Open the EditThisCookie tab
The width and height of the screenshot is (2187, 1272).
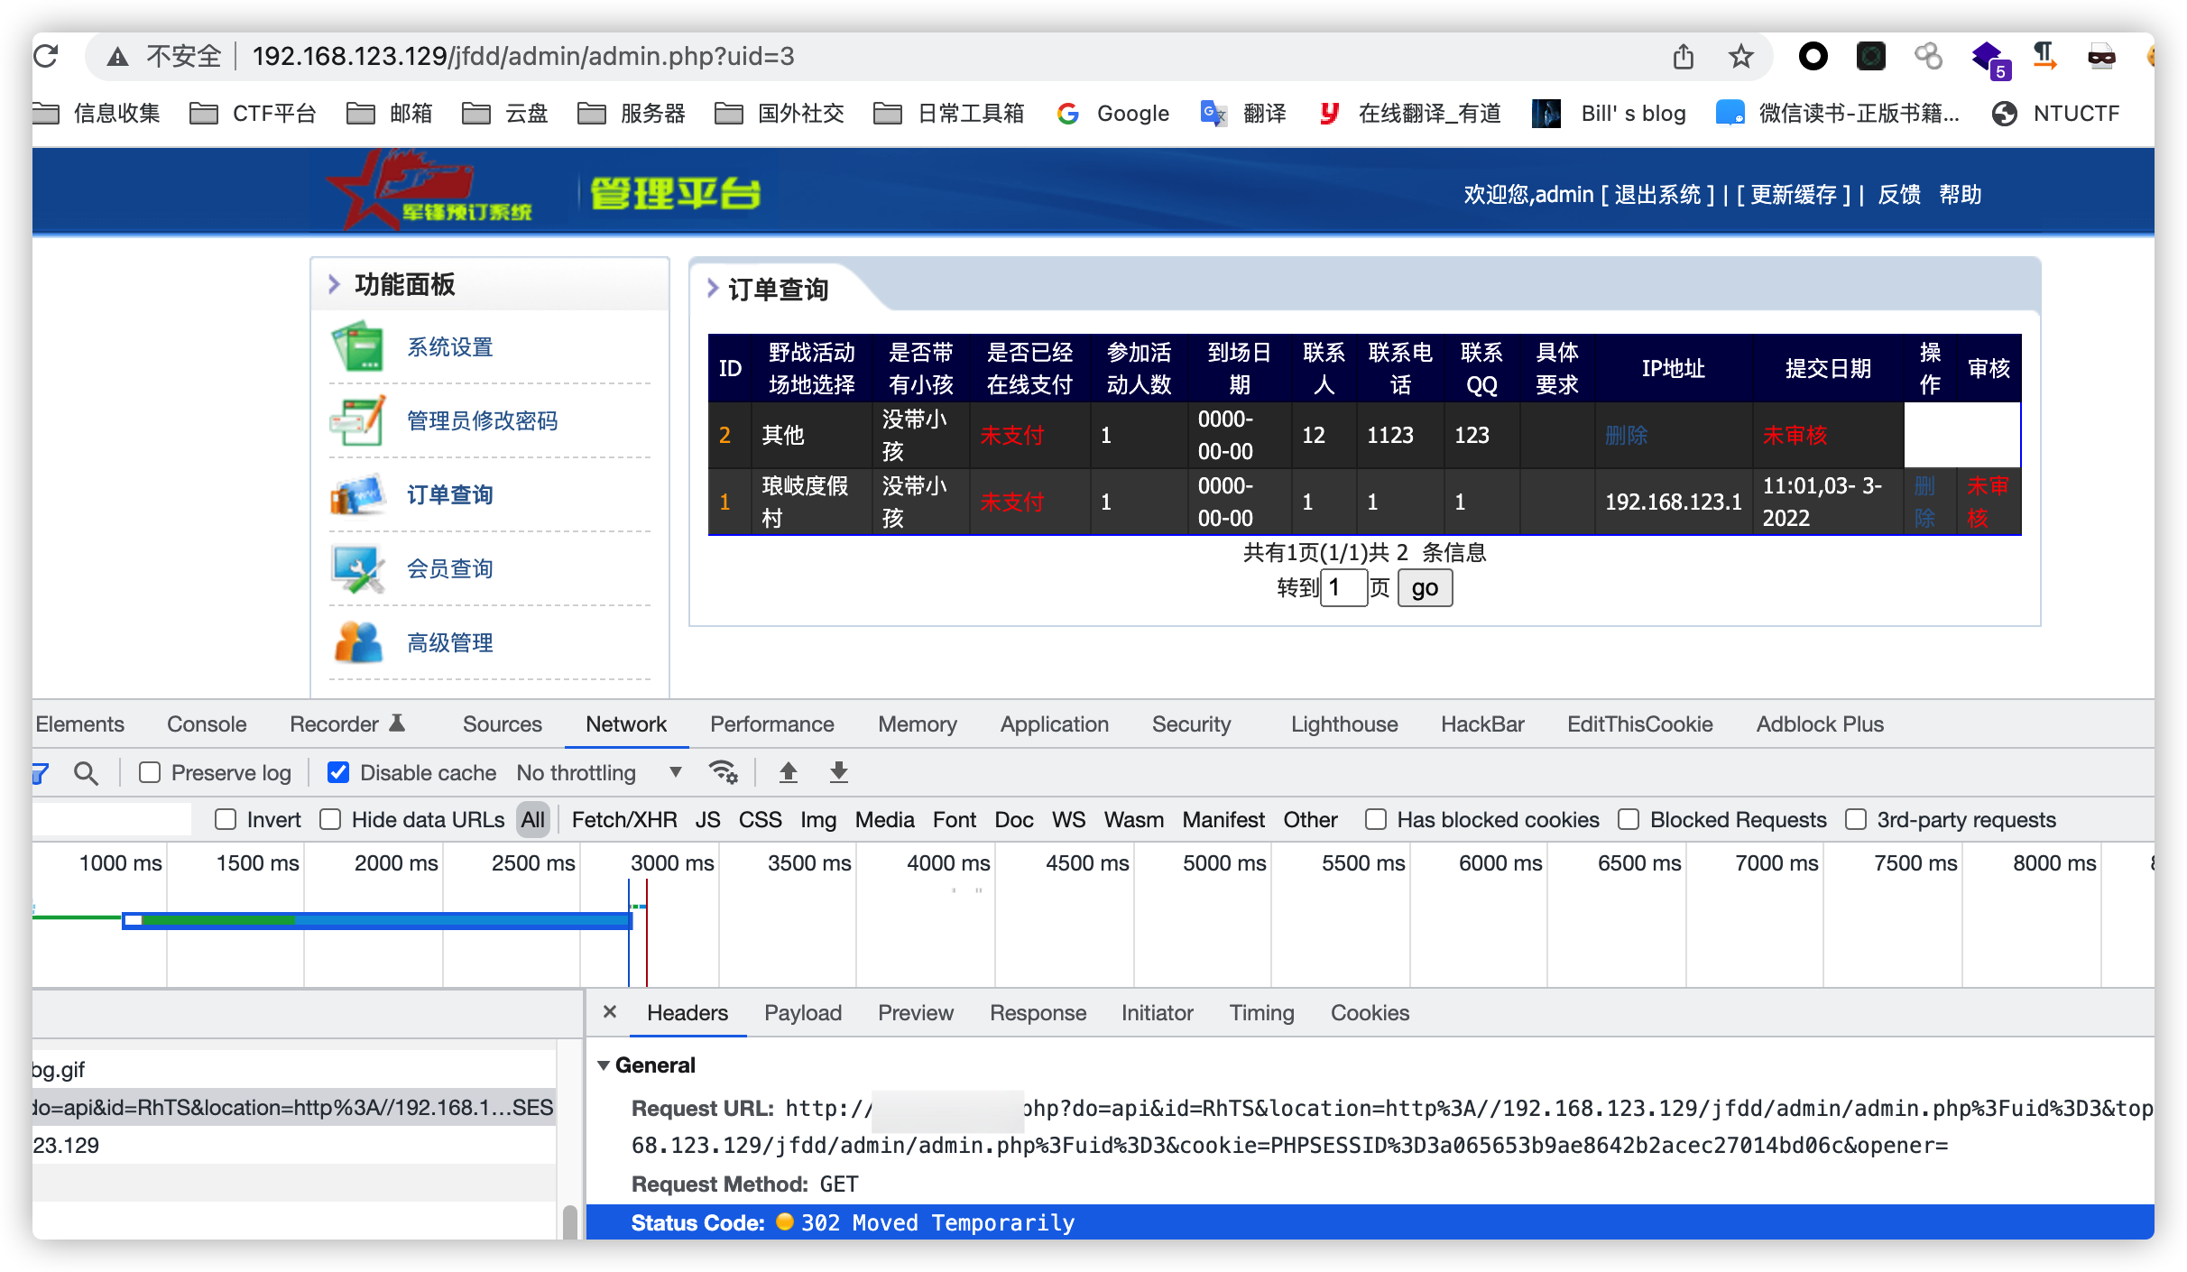point(1639,724)
